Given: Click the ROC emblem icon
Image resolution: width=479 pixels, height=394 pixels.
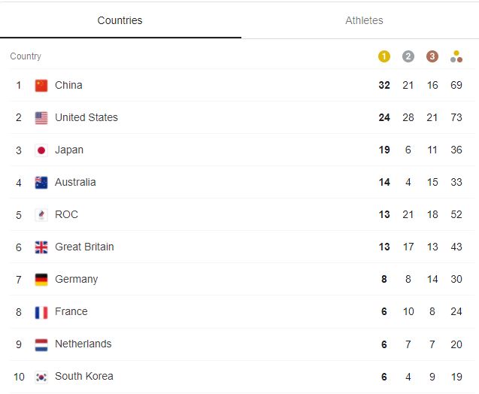Looking at the screenshot, I should tap(41, 215).
